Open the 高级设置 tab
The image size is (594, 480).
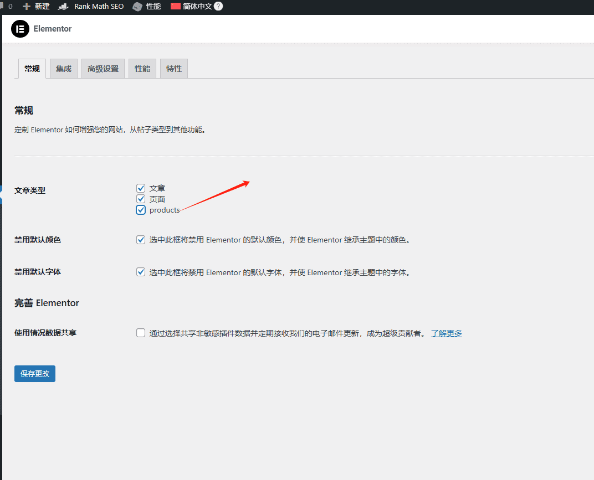103,69
